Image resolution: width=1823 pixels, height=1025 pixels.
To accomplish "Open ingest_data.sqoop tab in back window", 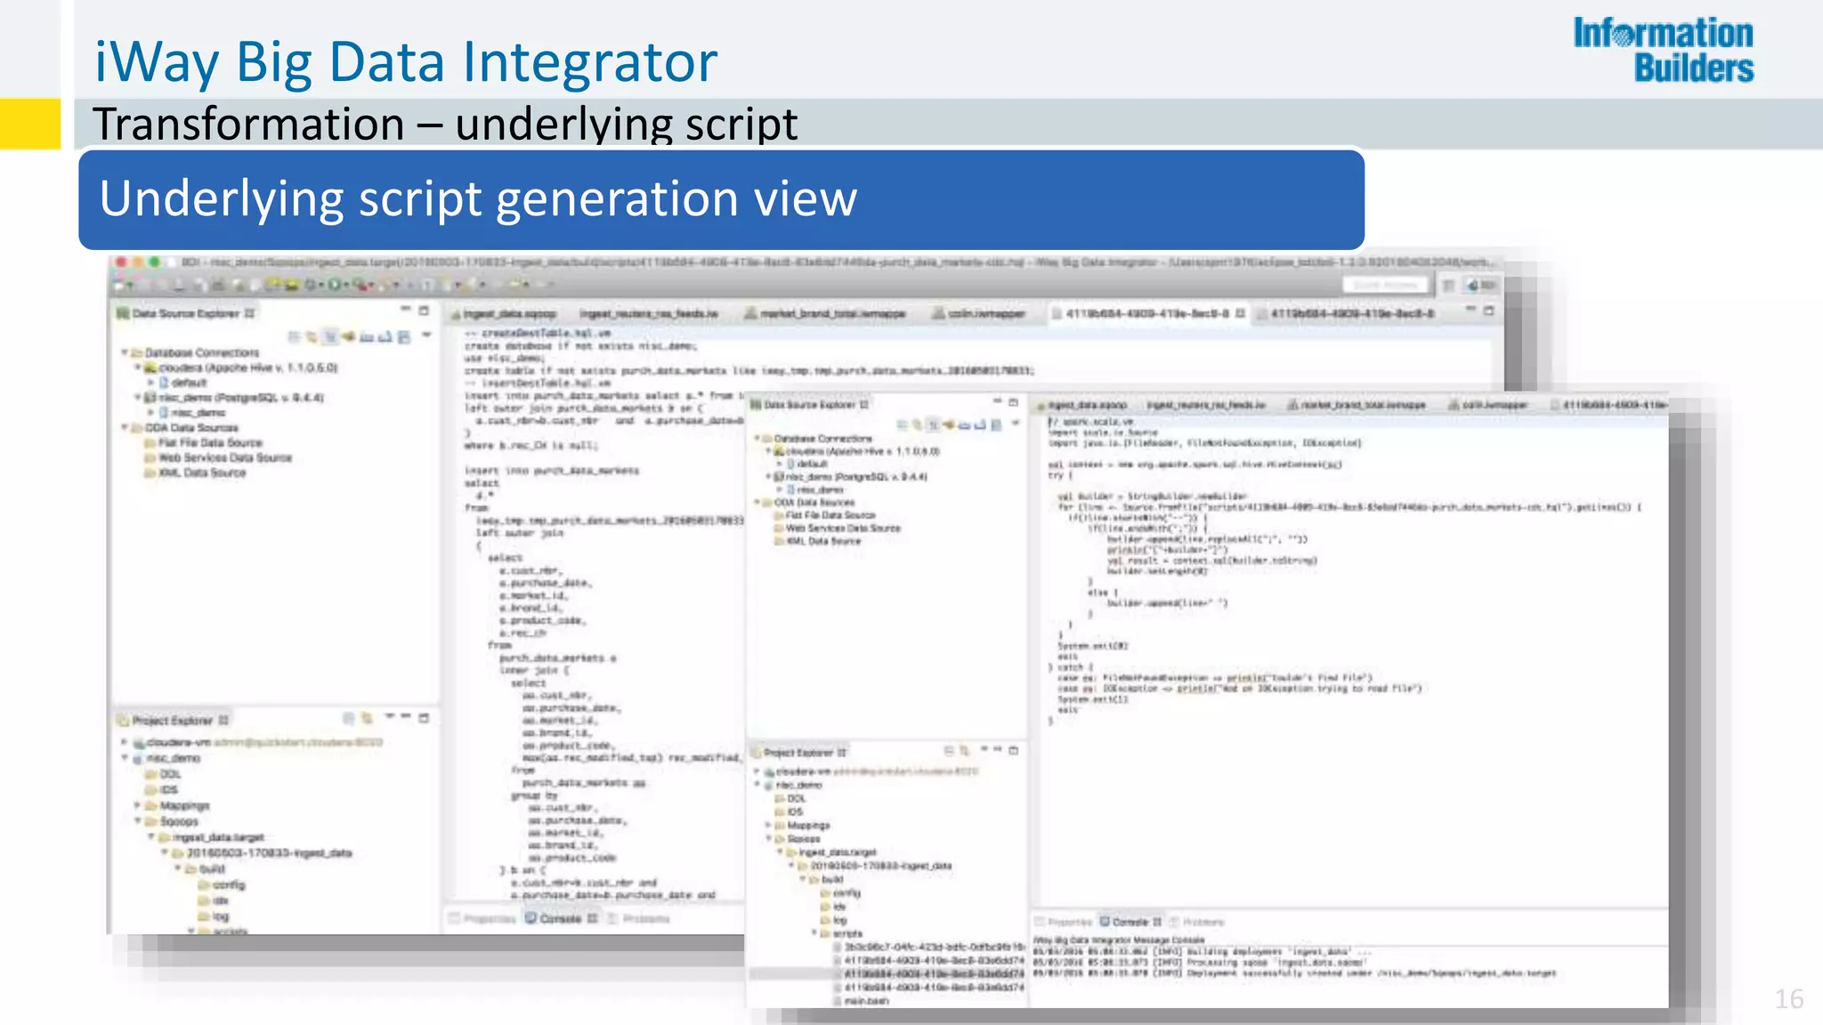I will (x=504, y=313).
